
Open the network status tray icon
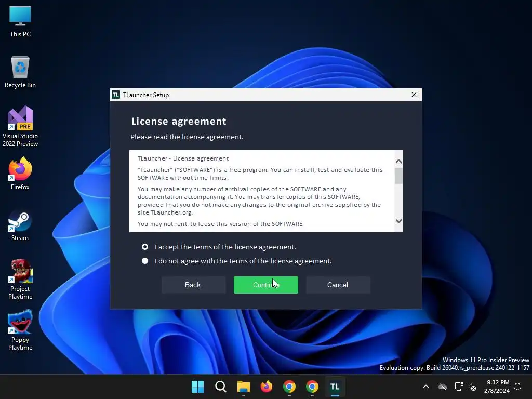tap(459, 387)
